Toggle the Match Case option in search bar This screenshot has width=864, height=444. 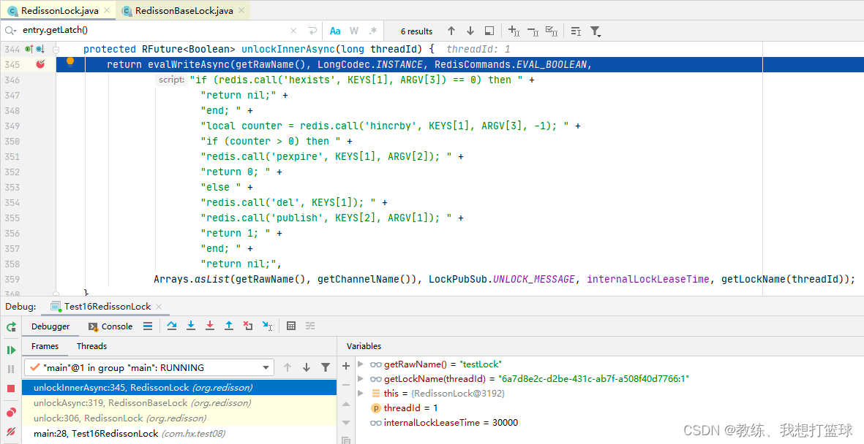336,31
